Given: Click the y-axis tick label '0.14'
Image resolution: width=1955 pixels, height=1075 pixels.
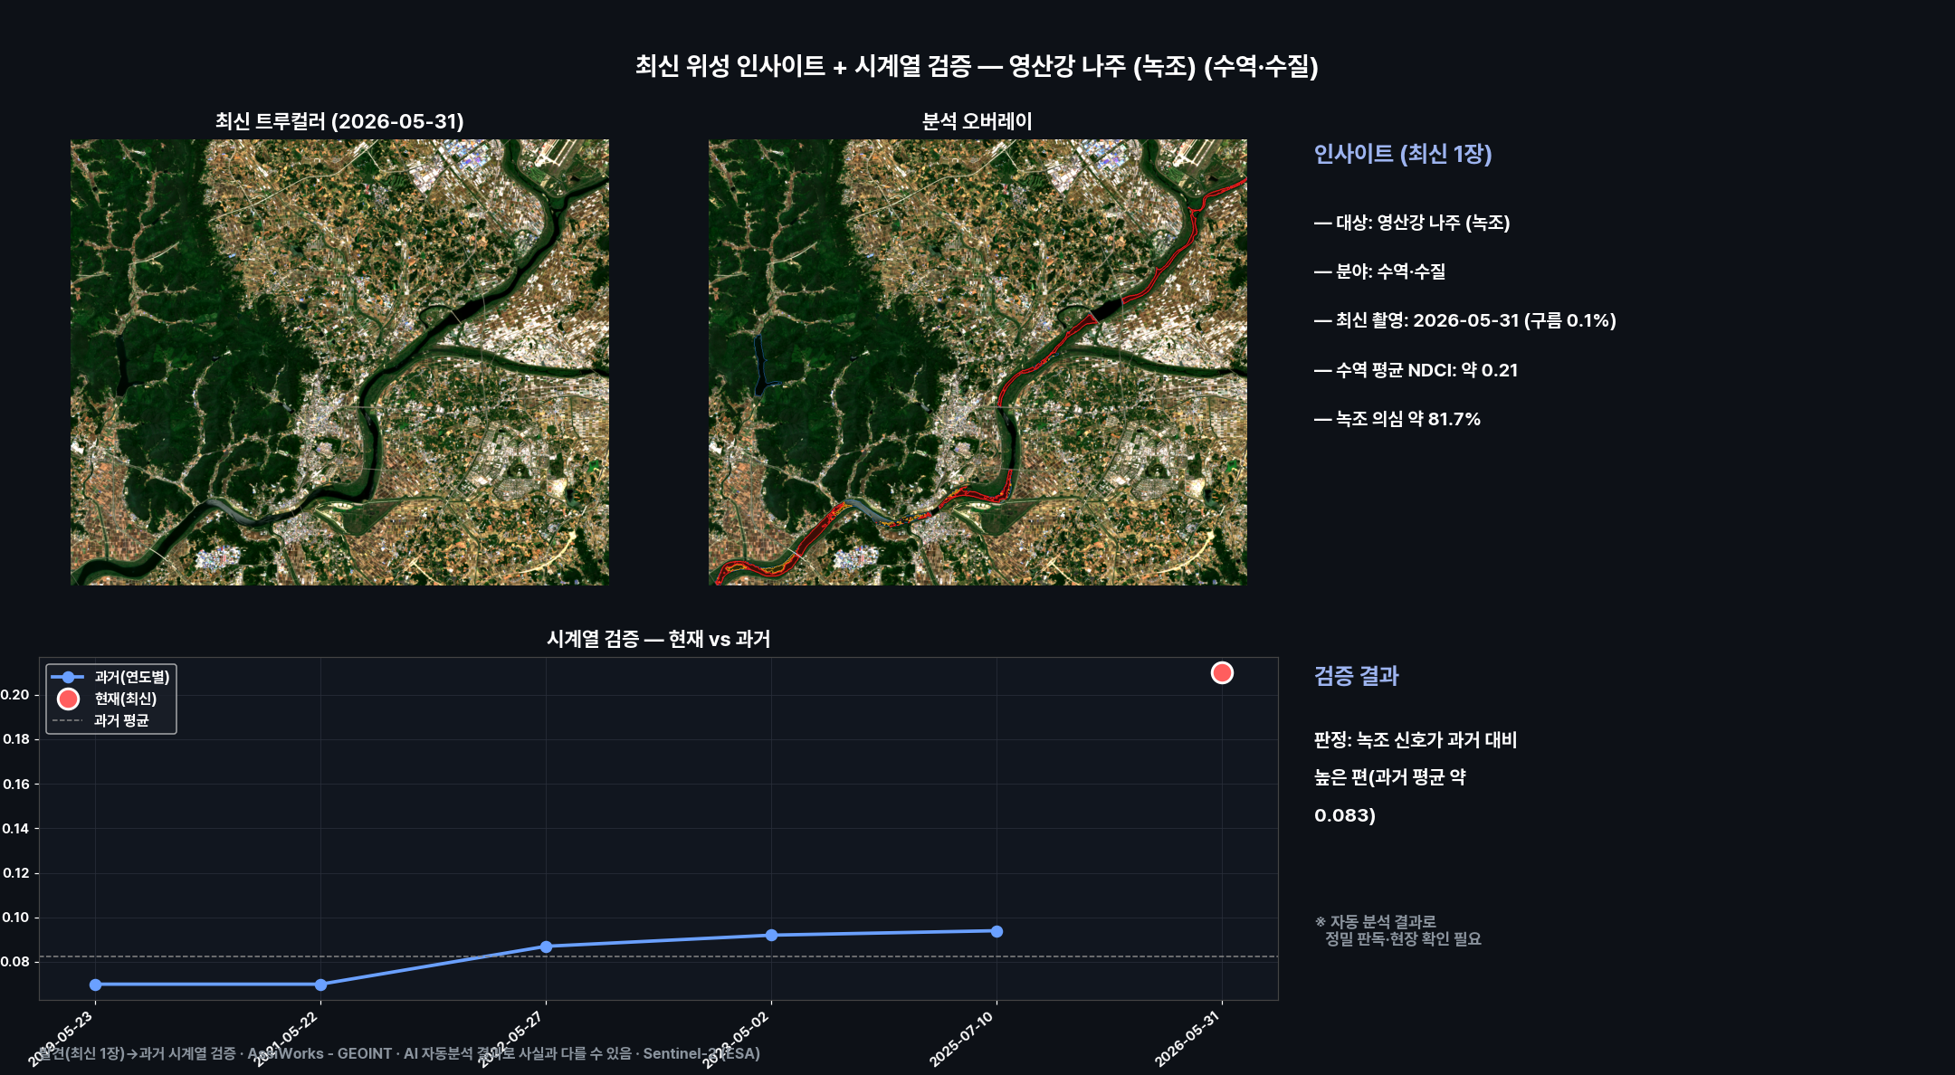Looking at the screenshot, I should pyautogui.click(x=14, y=828).
